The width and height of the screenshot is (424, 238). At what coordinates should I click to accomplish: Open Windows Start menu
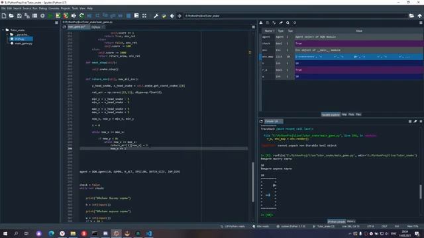click(5, 233)
